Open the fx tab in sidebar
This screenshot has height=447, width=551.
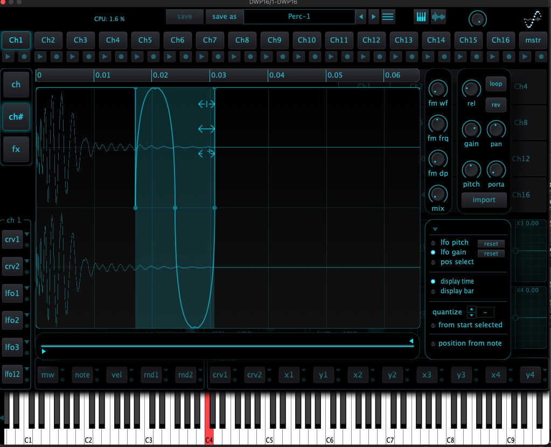coord(16,149)
